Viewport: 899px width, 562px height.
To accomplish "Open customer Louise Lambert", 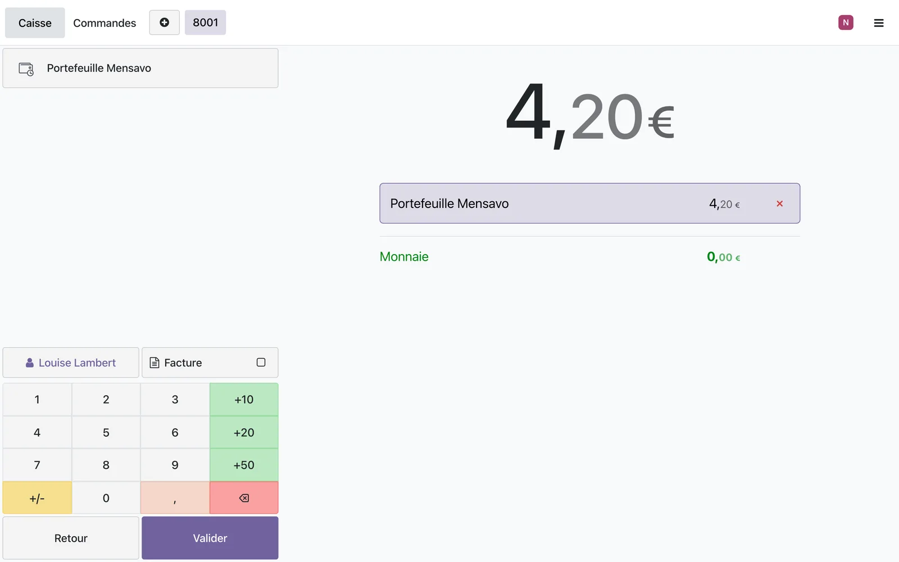I will (x=71, y=362).
